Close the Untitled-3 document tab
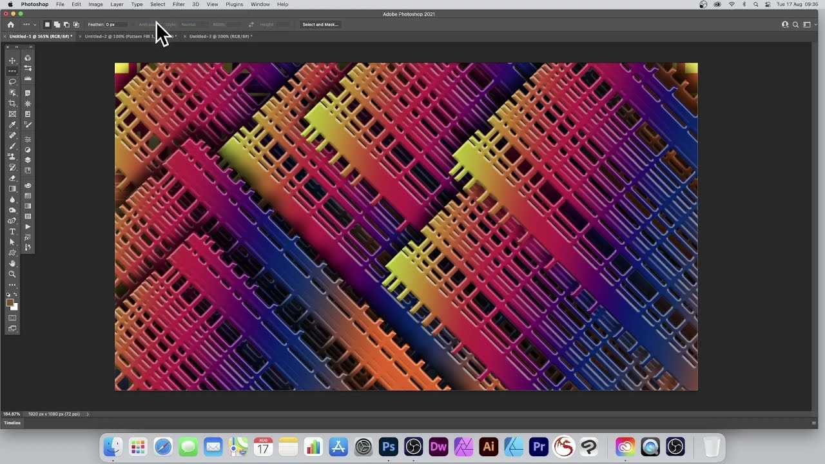The width and height of the screenshot is (825, 464). tap(185, 36)
